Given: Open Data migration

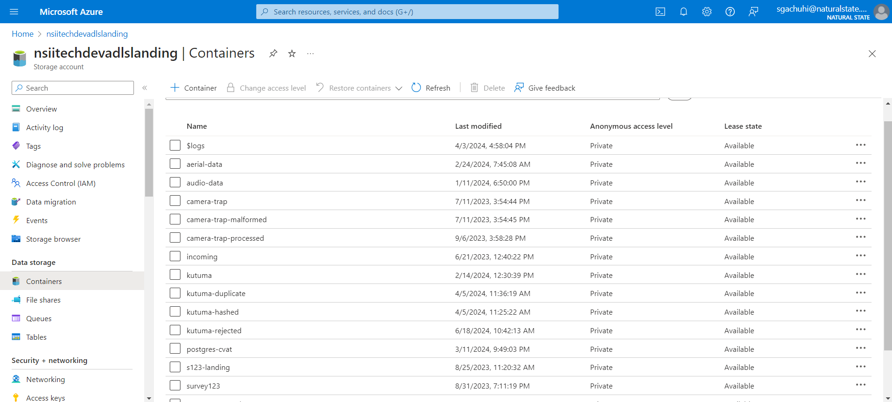Looking at the screenshot, I should tap(51, 202).
